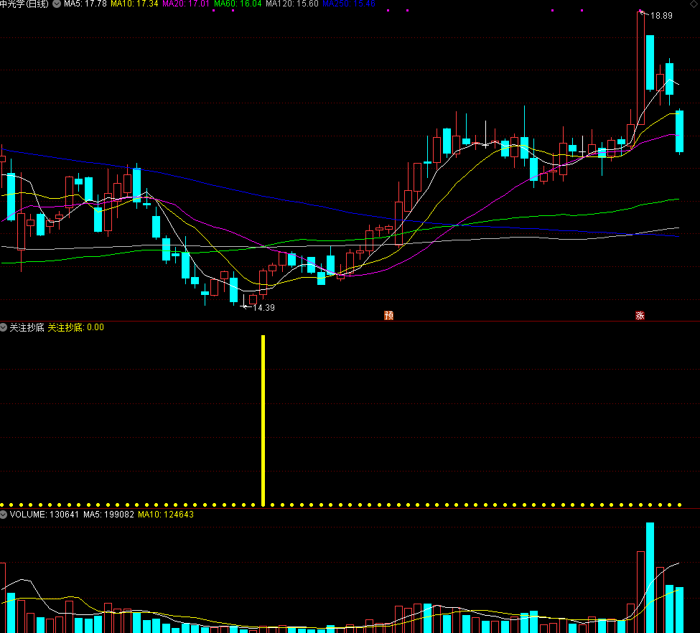Select the MA10: 17.34 label

point(134,4)
